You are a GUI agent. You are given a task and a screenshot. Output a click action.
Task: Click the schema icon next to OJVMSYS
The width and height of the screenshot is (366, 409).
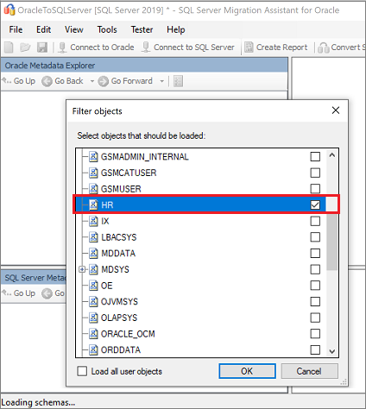(x=93, y=302)
